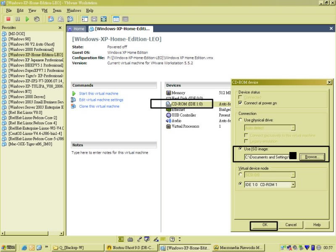Open the Windows menu
Screen dimensions: 336x252
[74, 10]
